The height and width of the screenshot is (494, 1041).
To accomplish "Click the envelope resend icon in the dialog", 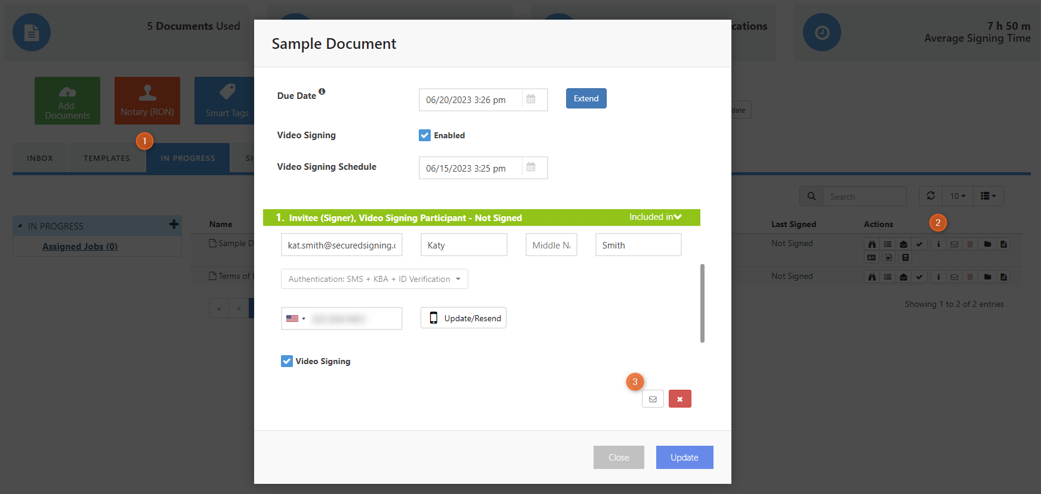I will 653,399.
